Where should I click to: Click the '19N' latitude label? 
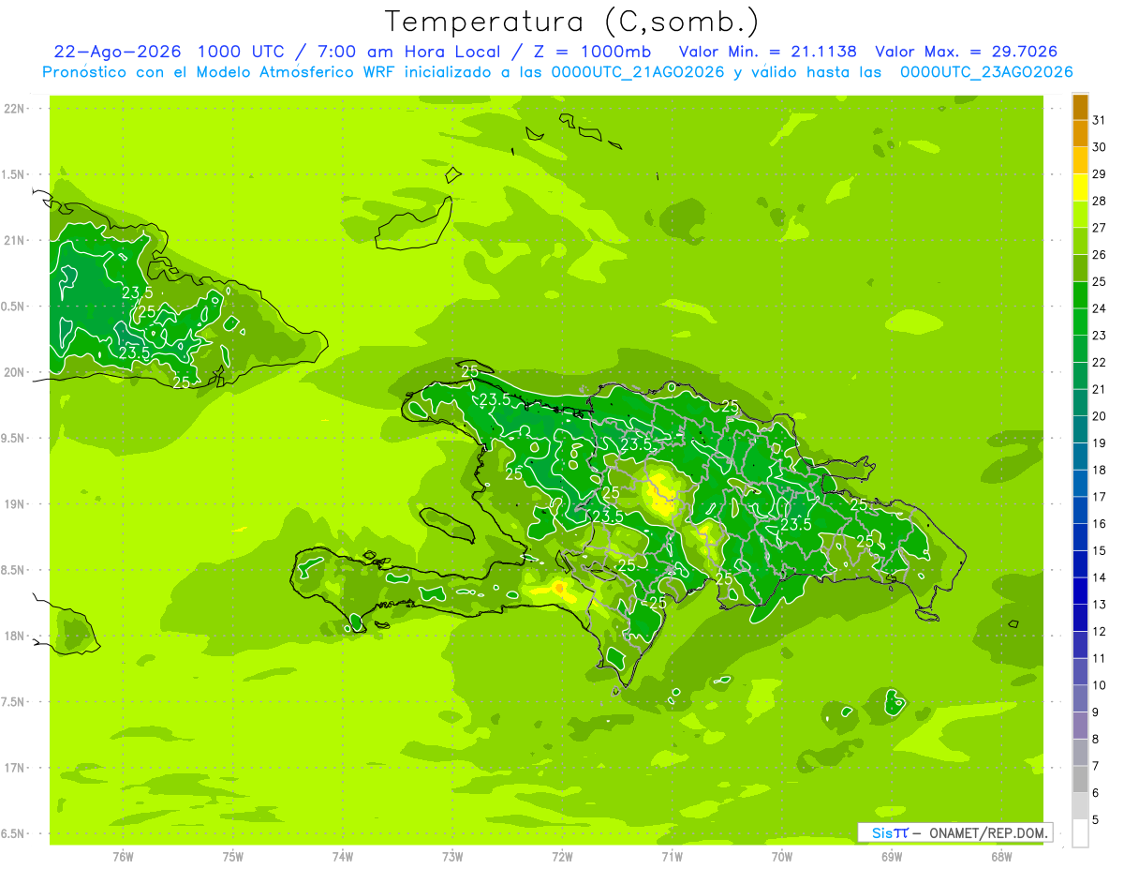(14, 504)
